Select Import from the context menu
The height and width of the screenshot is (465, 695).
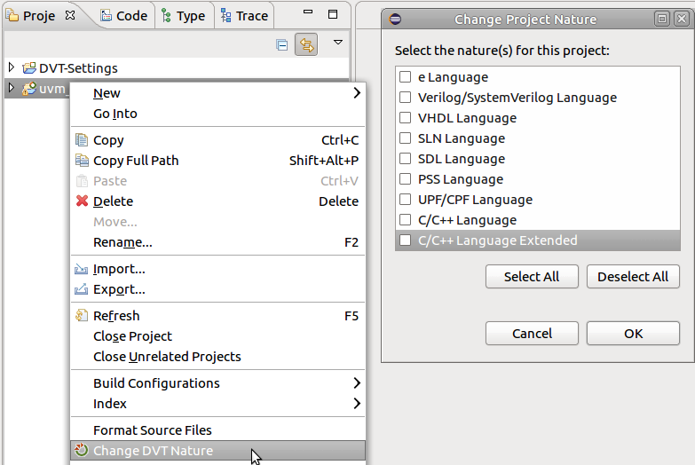[119, 269]
